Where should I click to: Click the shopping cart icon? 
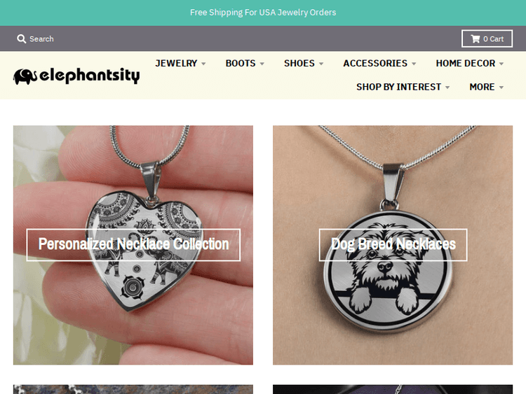pos(475,38)
